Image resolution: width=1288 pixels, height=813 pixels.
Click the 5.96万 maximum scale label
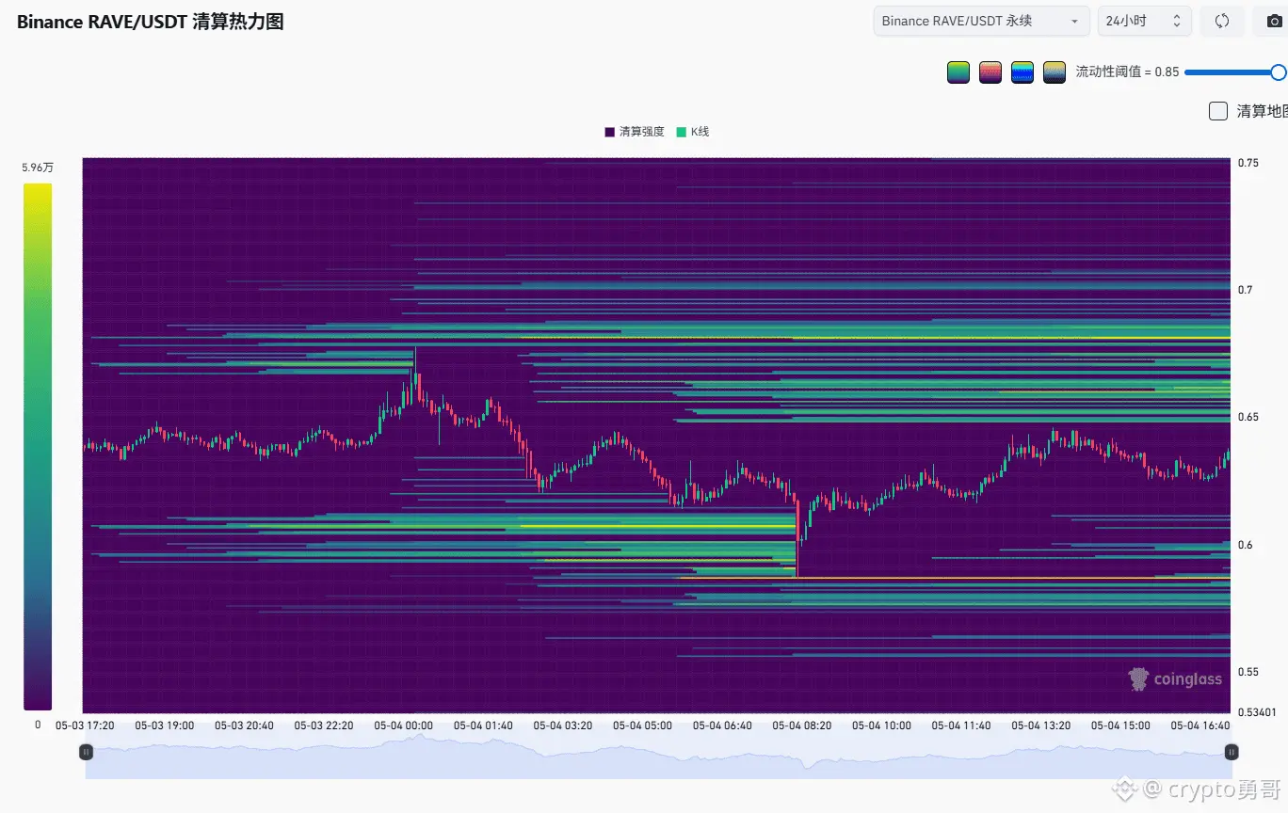pos(38,167)
